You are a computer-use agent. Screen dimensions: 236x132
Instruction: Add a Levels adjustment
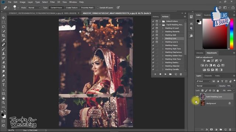[208, 61]
